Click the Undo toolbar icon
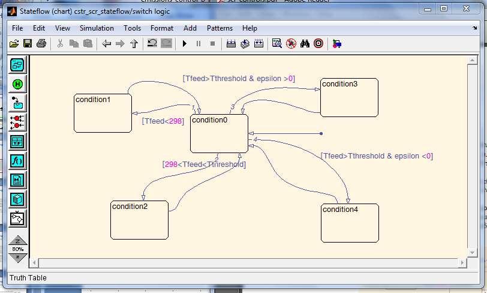Image resolution: width=487 pixels, height=293 pixels. click(152, 43)
